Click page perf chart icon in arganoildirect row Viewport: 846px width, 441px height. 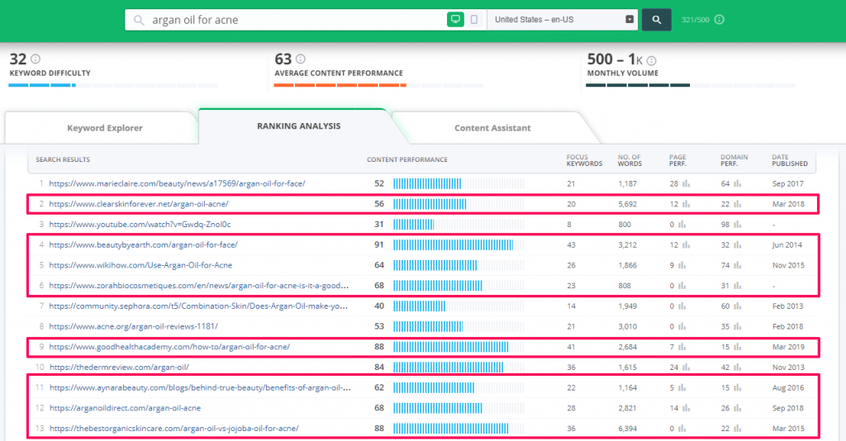(x=686, y=408)
